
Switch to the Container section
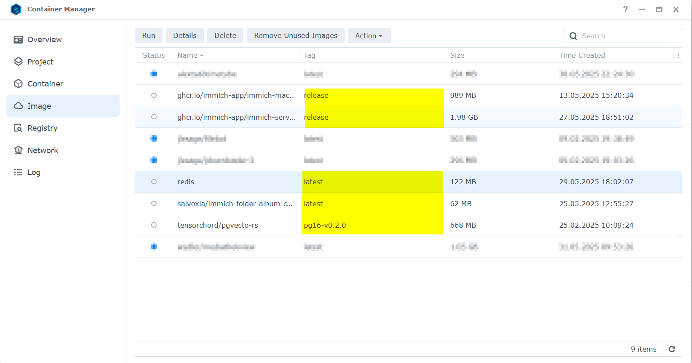[x=63, y=83]
